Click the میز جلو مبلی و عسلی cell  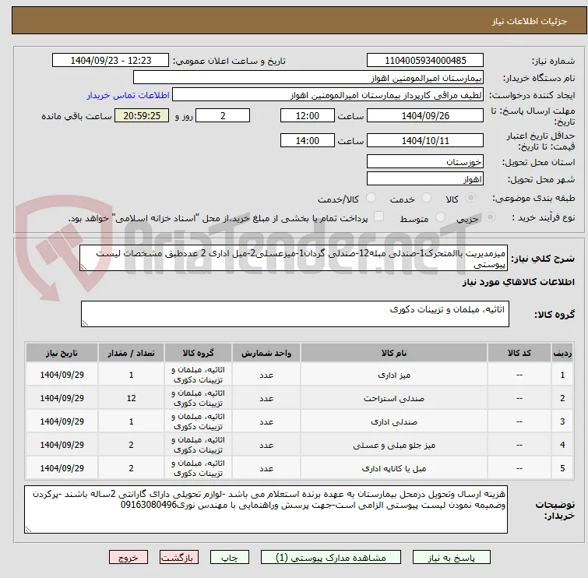(394, 445)
